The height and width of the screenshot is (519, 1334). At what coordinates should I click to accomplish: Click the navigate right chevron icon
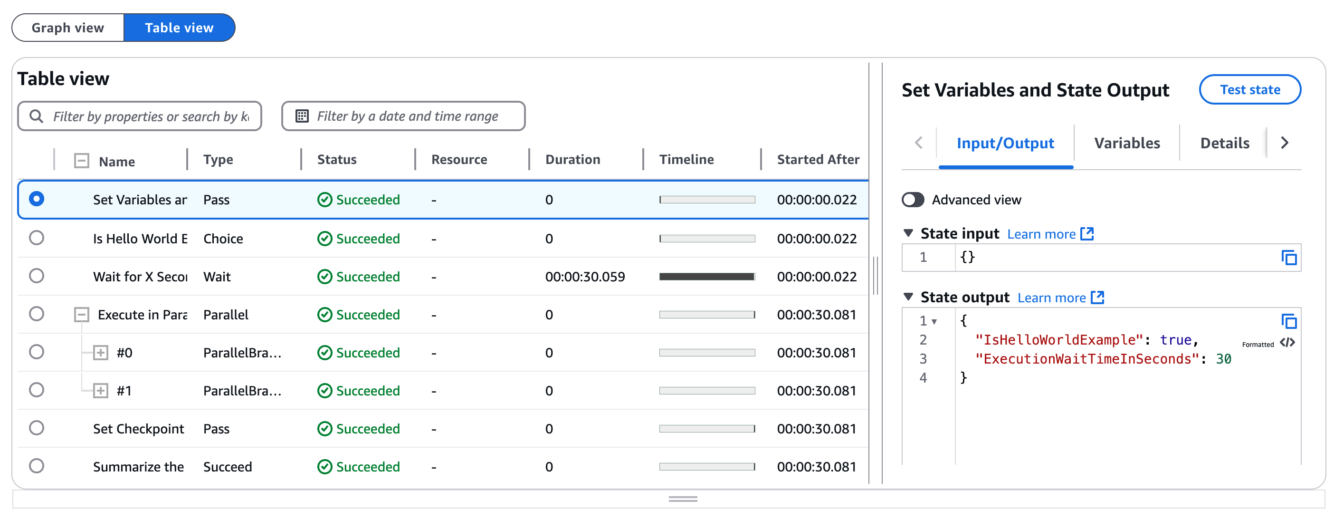coord(1286,143)
